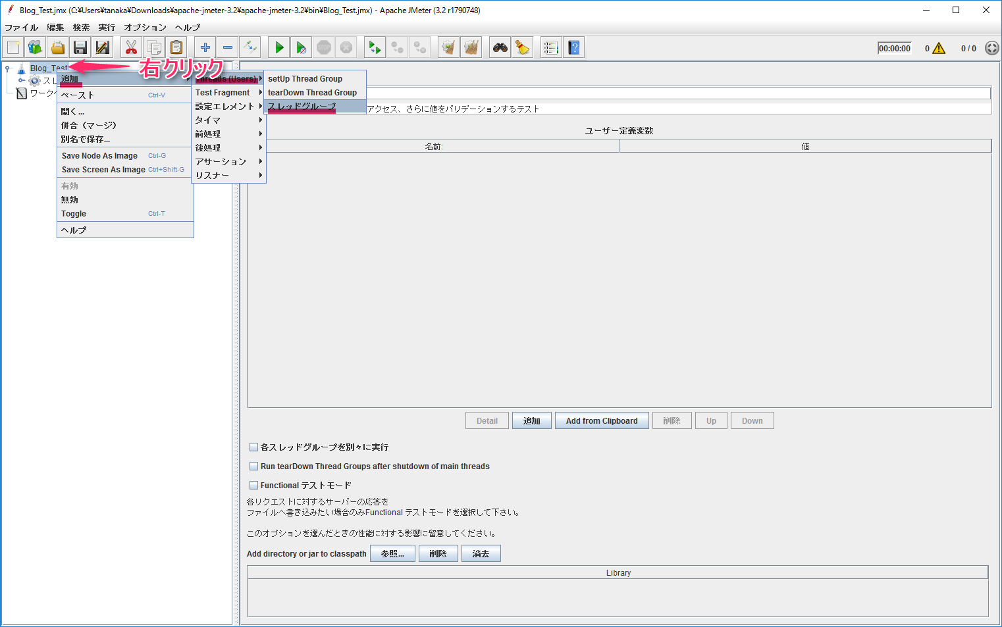This screenshot has height=627, width=1002.
Task: Click the warning triangle error counter icon
Action: (x=939, y=48)
